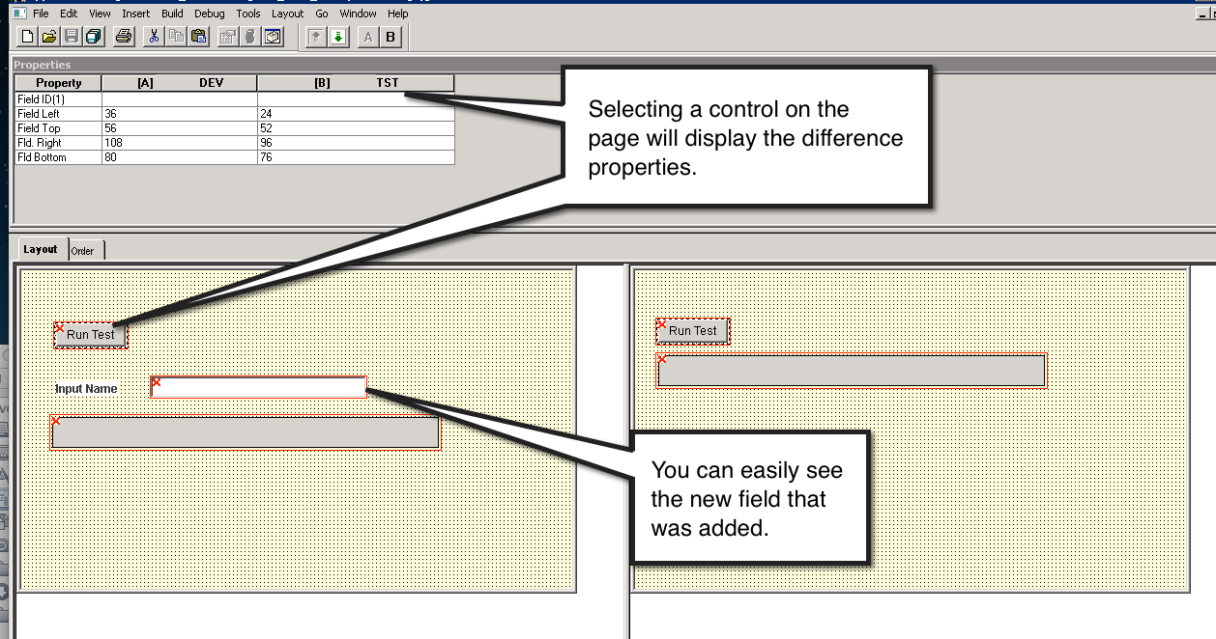
Task: Open the Layout menu
Action: pyautogui.click(x=288, y=14)
